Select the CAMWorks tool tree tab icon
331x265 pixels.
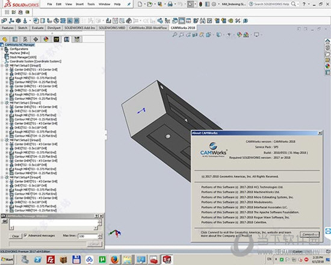77,39
